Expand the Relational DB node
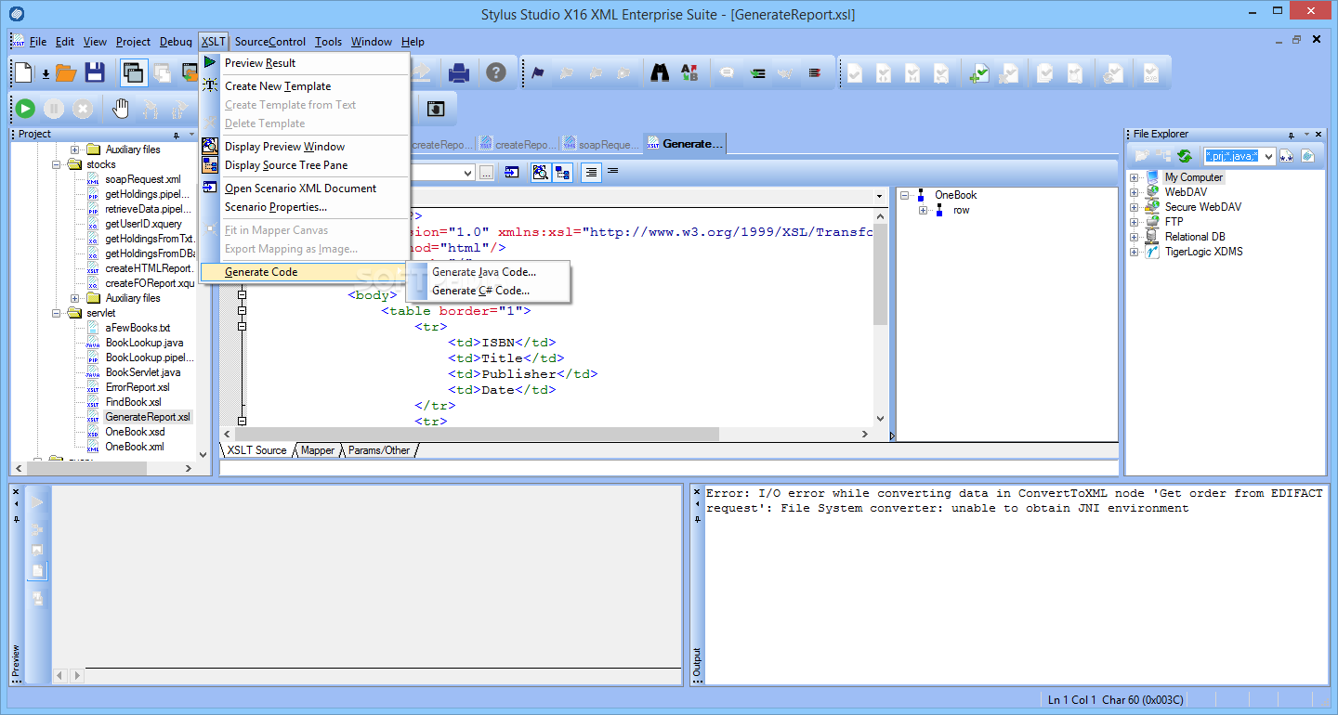This screenshot has width=1338, height=715. [x=1135, y=237]
